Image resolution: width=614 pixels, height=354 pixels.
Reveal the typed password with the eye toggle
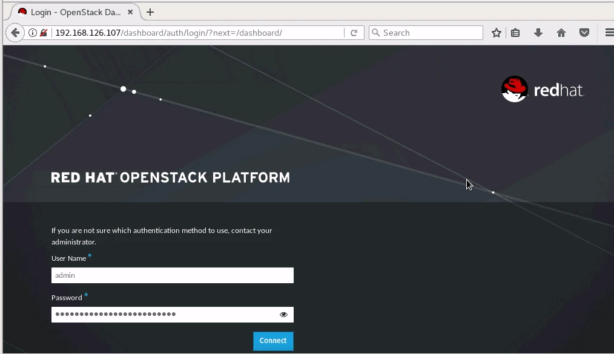pos(283,314)
